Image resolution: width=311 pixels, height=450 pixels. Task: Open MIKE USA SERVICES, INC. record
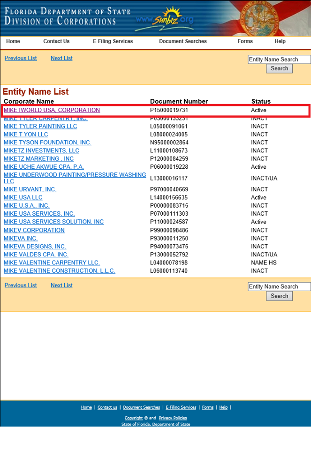[x=39, y=214]
